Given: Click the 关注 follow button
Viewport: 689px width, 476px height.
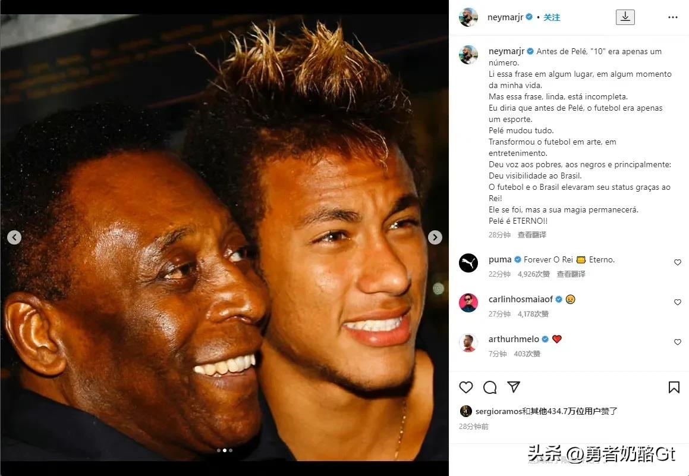Looking at the screenshot, I should [x=552, y=17].
